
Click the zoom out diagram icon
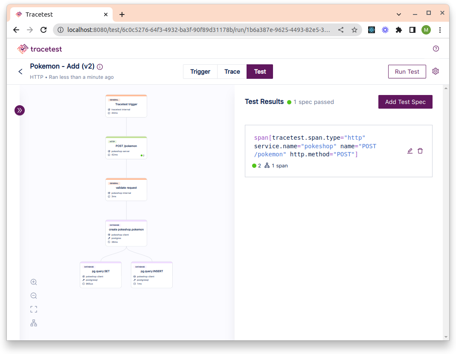34,296
